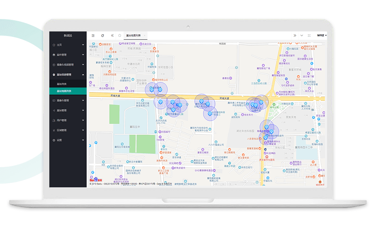
Task: Click the 麦德龙 map marker
Action: 230,78
